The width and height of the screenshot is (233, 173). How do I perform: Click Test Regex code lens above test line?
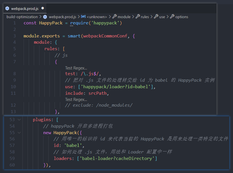click(76, 68)
